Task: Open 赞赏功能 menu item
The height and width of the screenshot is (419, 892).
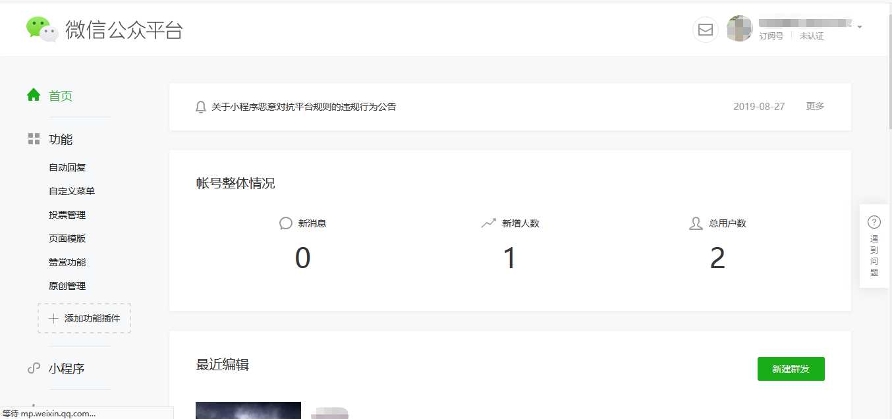Action: (67, 262)
